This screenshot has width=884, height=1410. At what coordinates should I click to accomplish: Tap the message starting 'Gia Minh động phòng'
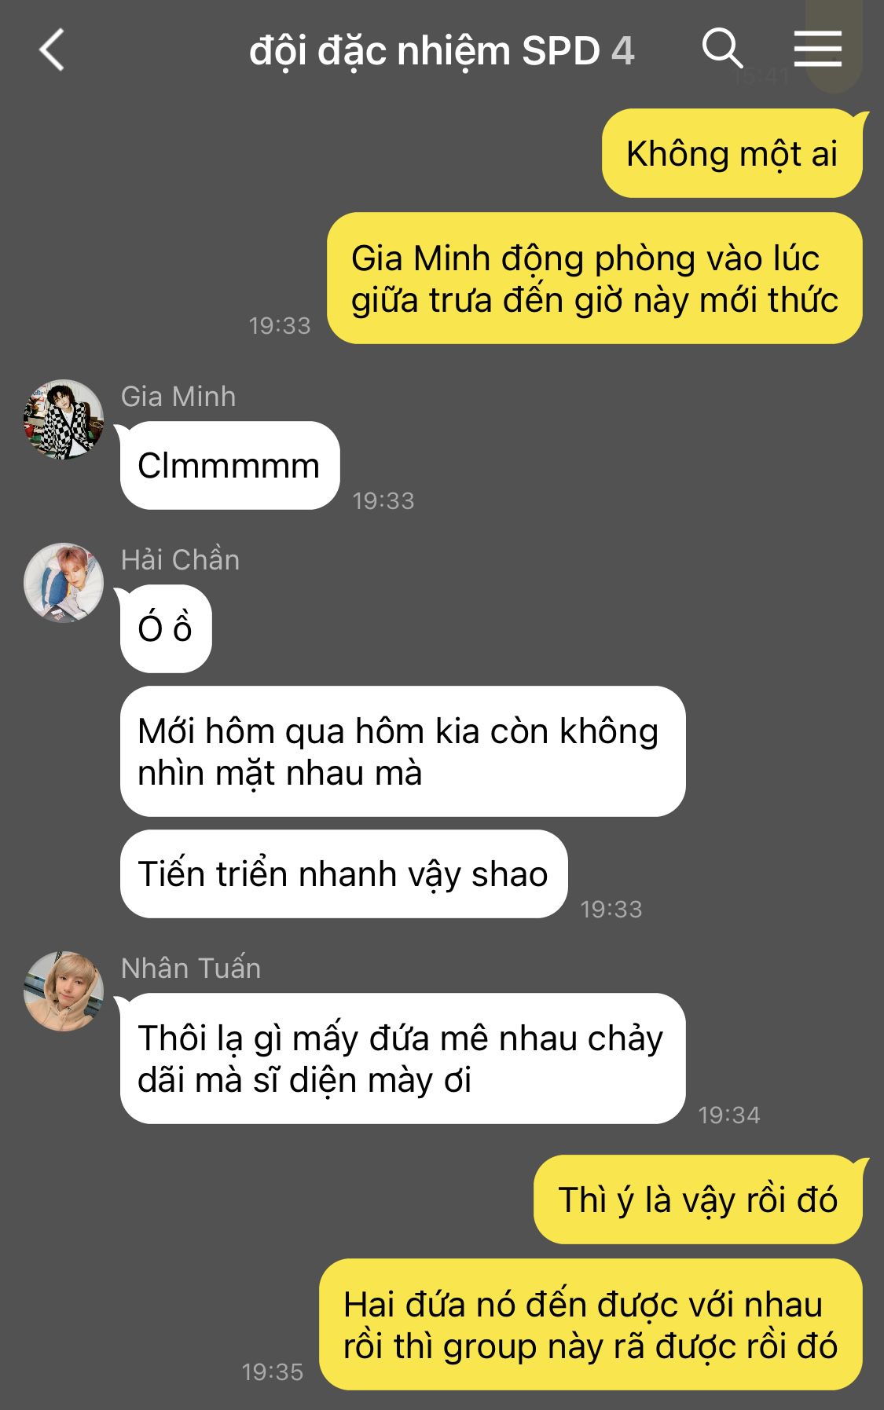(x=595, y=278)
